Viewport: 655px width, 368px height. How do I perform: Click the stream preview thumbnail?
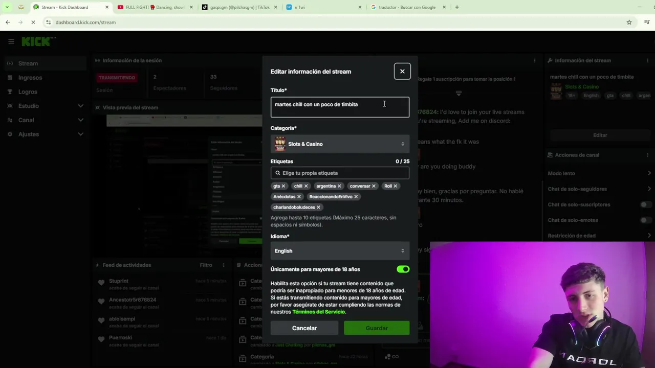184,185
